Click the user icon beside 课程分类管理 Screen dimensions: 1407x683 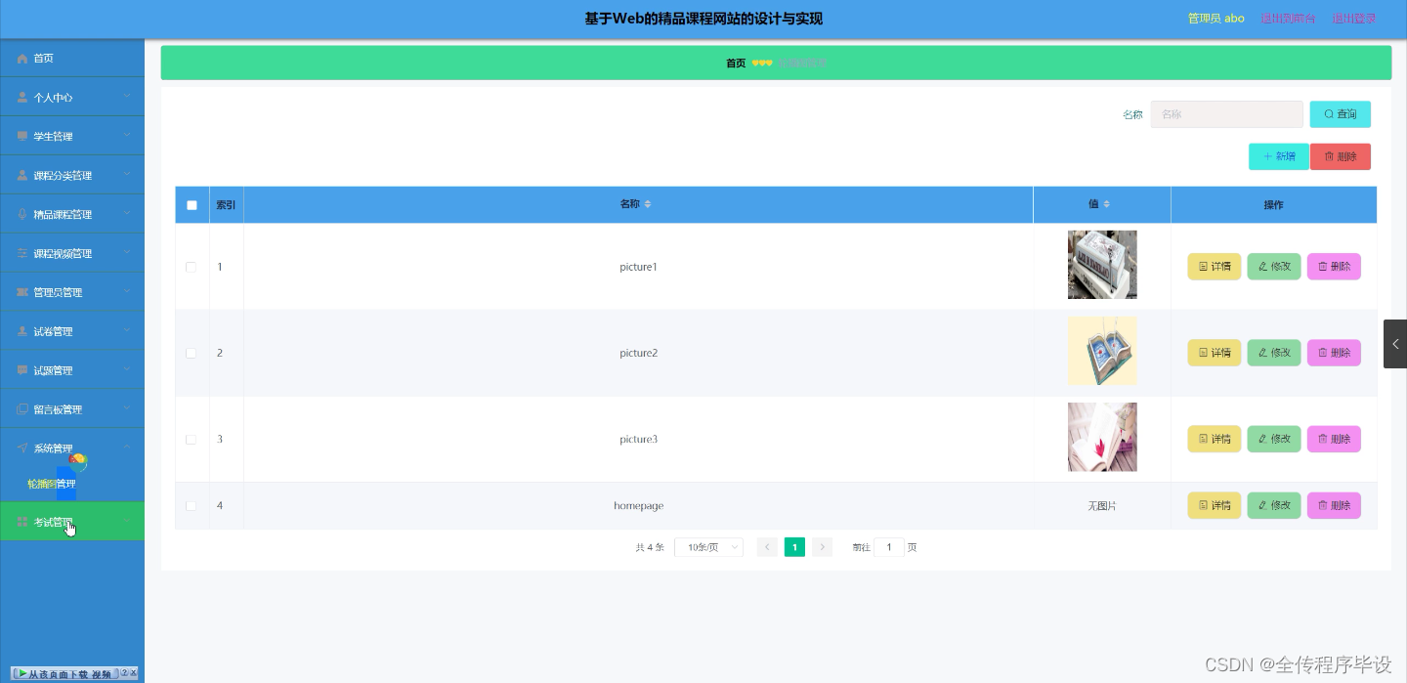[22, 176]
